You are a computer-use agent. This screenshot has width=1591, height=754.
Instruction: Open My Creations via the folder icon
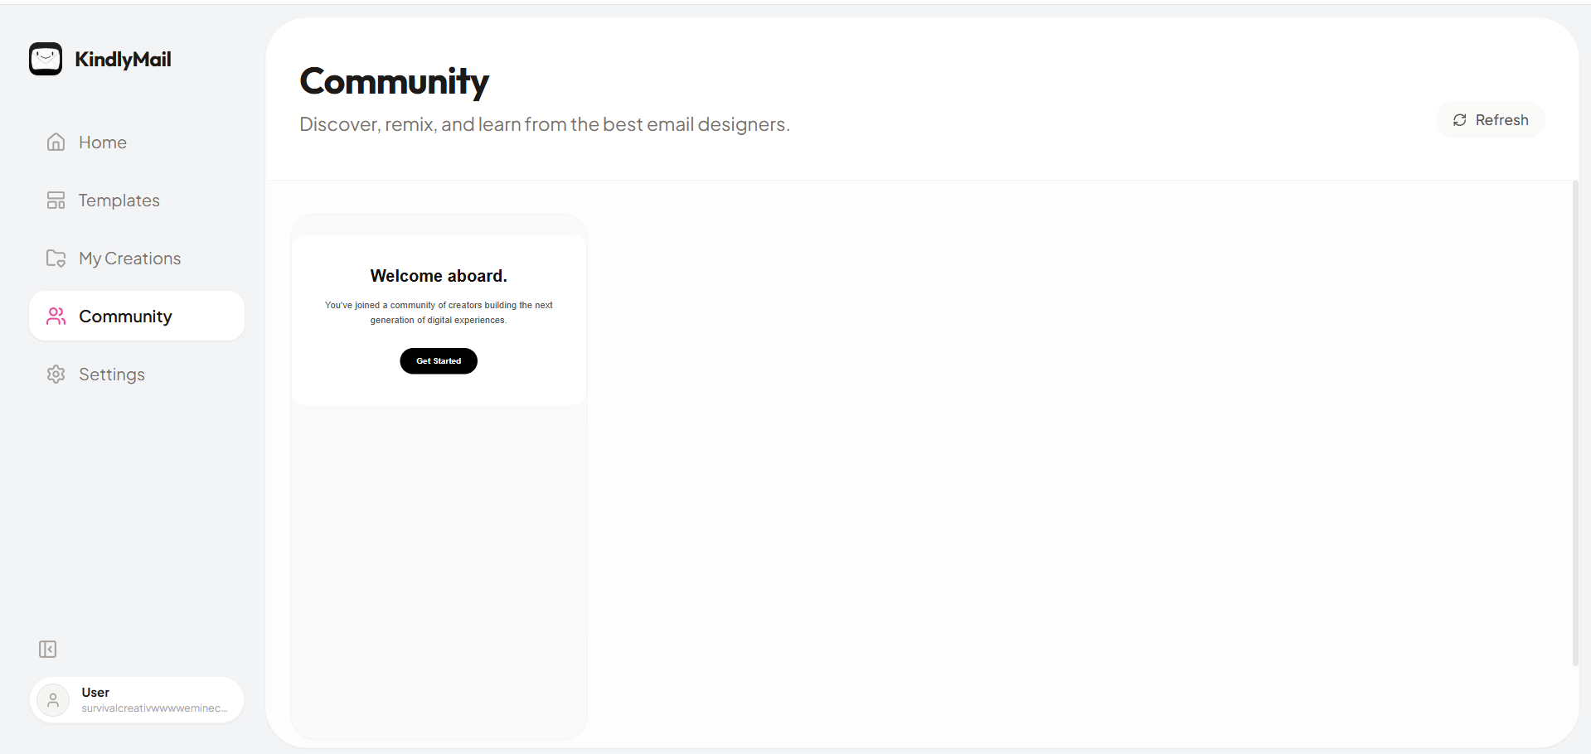click(55, 258)
